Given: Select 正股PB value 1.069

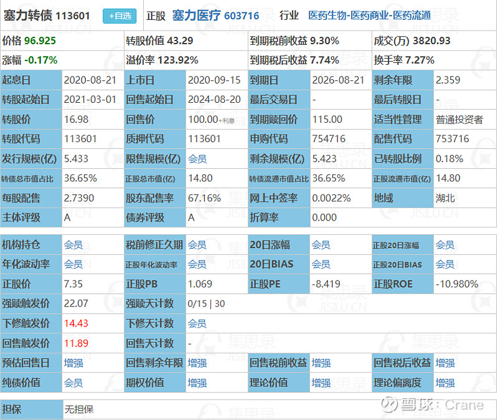Looking at the screenshot, I should click(200, 284).
